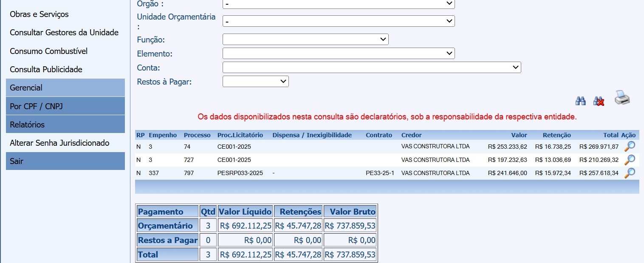Click the Credor column header

click(411, 135)
